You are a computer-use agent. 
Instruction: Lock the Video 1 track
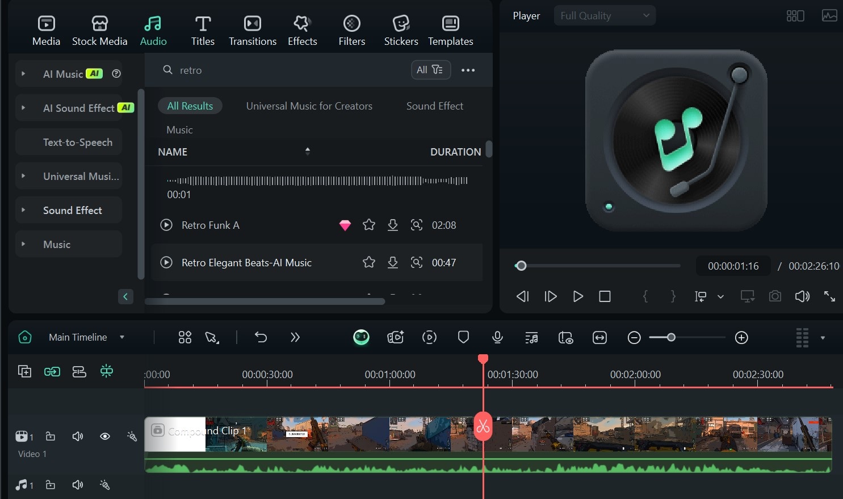[x=51, y=437]
